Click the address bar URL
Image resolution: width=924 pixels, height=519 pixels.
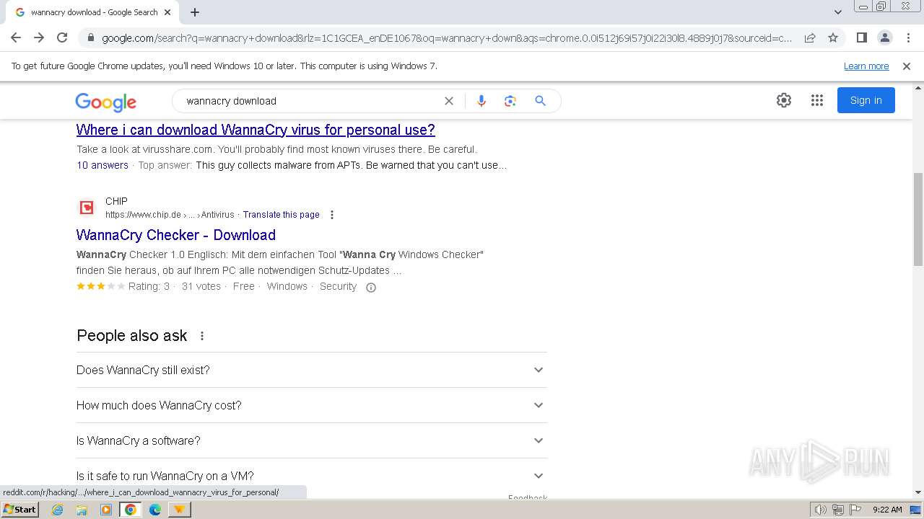coord(446,37)
